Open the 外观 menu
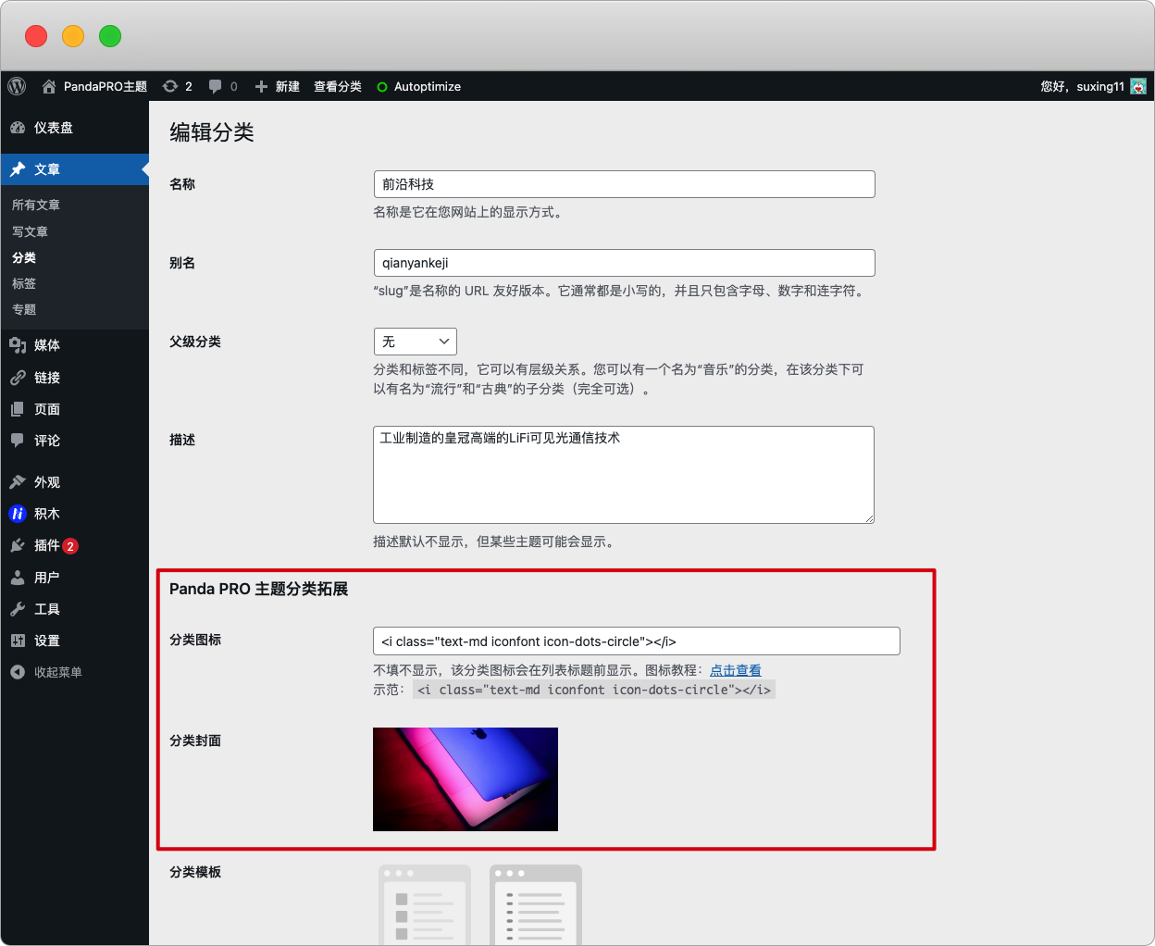Screen dimensions: 1155x946 click(x=74, y=482)
